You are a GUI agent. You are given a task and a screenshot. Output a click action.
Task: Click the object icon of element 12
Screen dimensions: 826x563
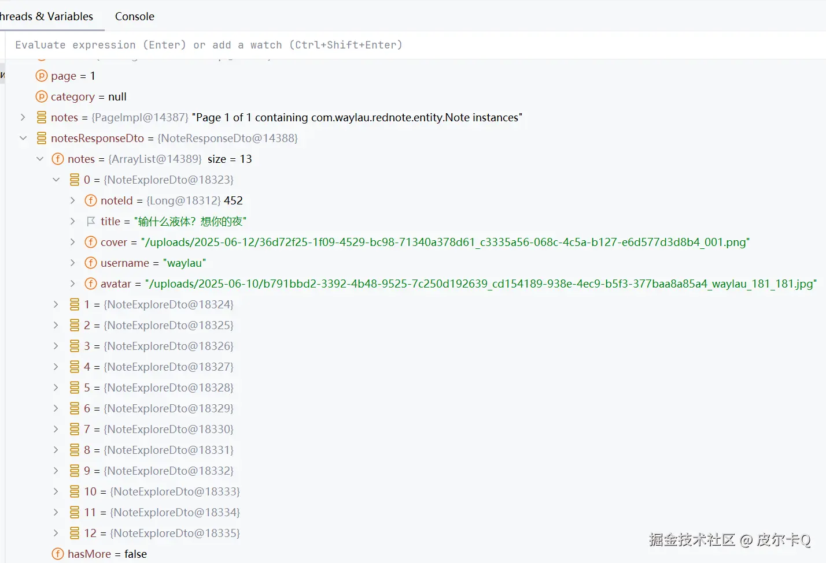click(x=75, y=533)
